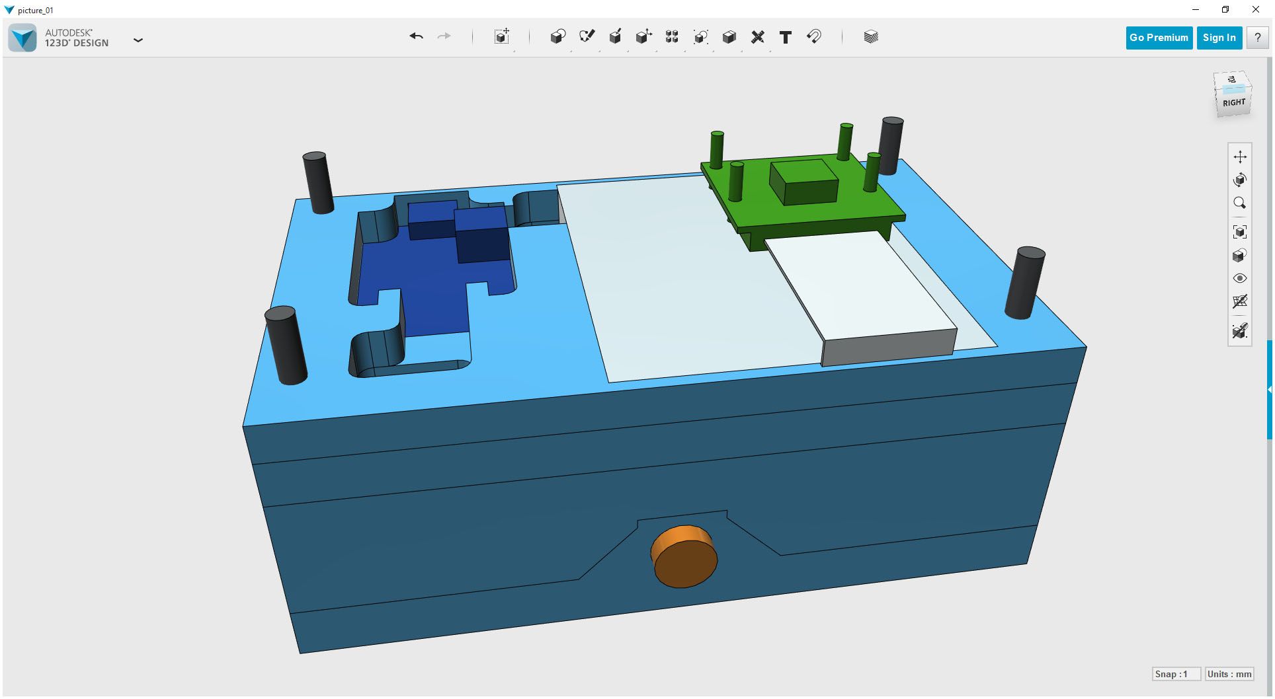This screenshot has width=1275, height=699.
Task: Select the Text tool
Action: coord(786,37)
